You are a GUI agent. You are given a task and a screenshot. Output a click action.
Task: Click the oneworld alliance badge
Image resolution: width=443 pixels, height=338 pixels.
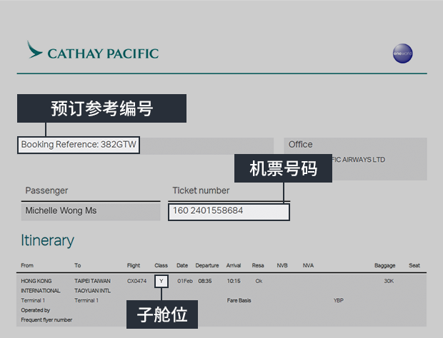[402, 53]
